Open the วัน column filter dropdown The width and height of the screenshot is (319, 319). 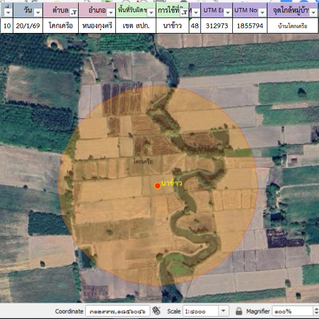coord(38,12)
